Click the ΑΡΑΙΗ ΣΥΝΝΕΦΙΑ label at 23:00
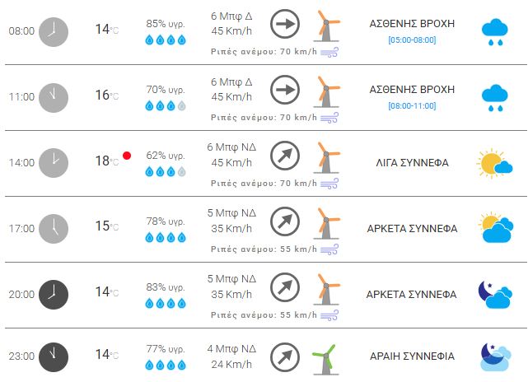 point(412,356)
